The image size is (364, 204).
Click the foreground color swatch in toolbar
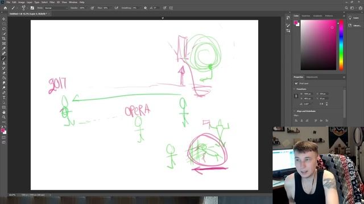coord(2,130)
